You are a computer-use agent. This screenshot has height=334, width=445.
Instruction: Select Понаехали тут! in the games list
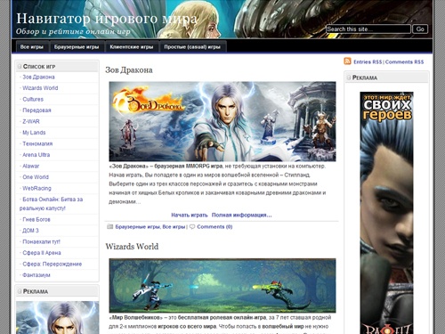click(x=41, y=241)
